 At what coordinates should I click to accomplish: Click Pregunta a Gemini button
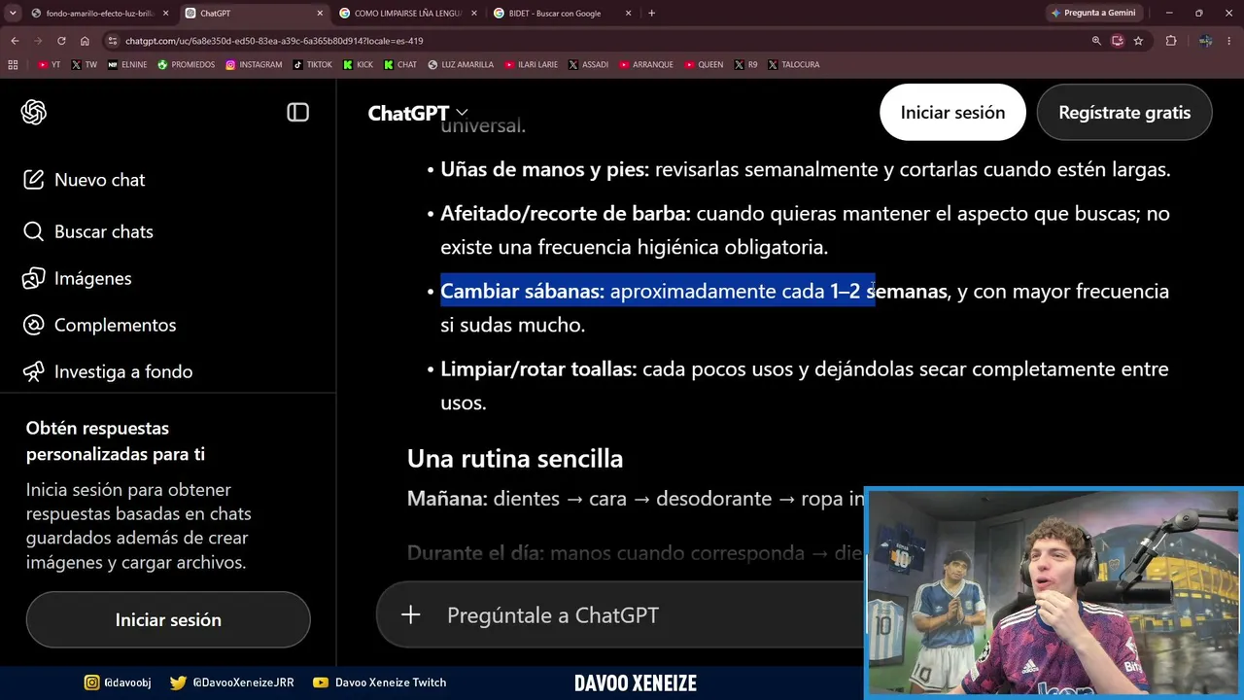tap(1093, 14)
